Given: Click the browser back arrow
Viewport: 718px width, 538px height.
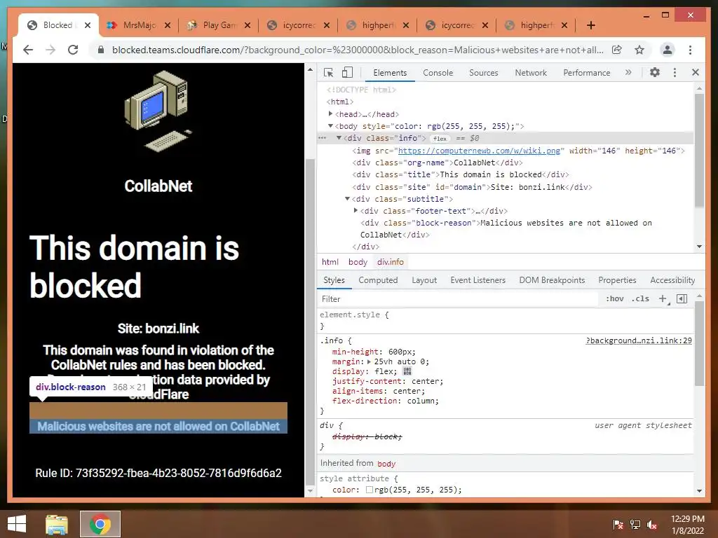Looking at the screenshot, I should point(28,50).
